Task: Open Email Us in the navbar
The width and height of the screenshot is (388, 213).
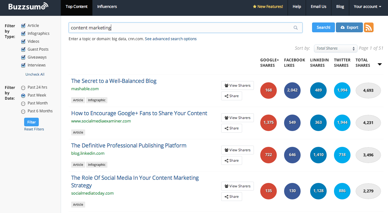Action: 319,6
